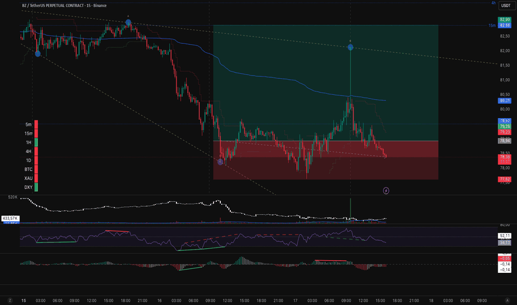Viewport: 517px width, 305px height.
Task: Click the red 5m trend color cell
Action: 36,125
